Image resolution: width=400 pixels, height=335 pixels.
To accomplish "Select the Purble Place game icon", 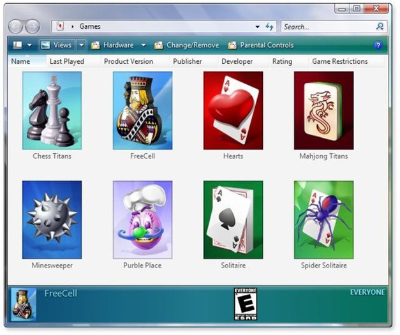I will (142, 220).
